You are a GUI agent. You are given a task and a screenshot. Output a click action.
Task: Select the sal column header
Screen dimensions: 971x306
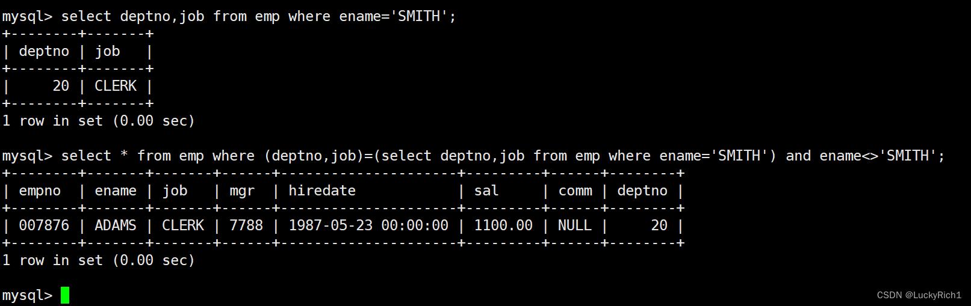486,191
